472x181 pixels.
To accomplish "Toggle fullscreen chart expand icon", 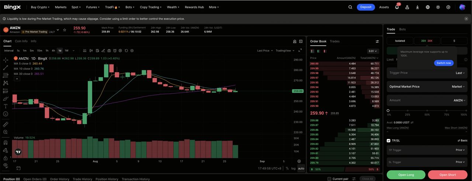I will coord(300,51).
